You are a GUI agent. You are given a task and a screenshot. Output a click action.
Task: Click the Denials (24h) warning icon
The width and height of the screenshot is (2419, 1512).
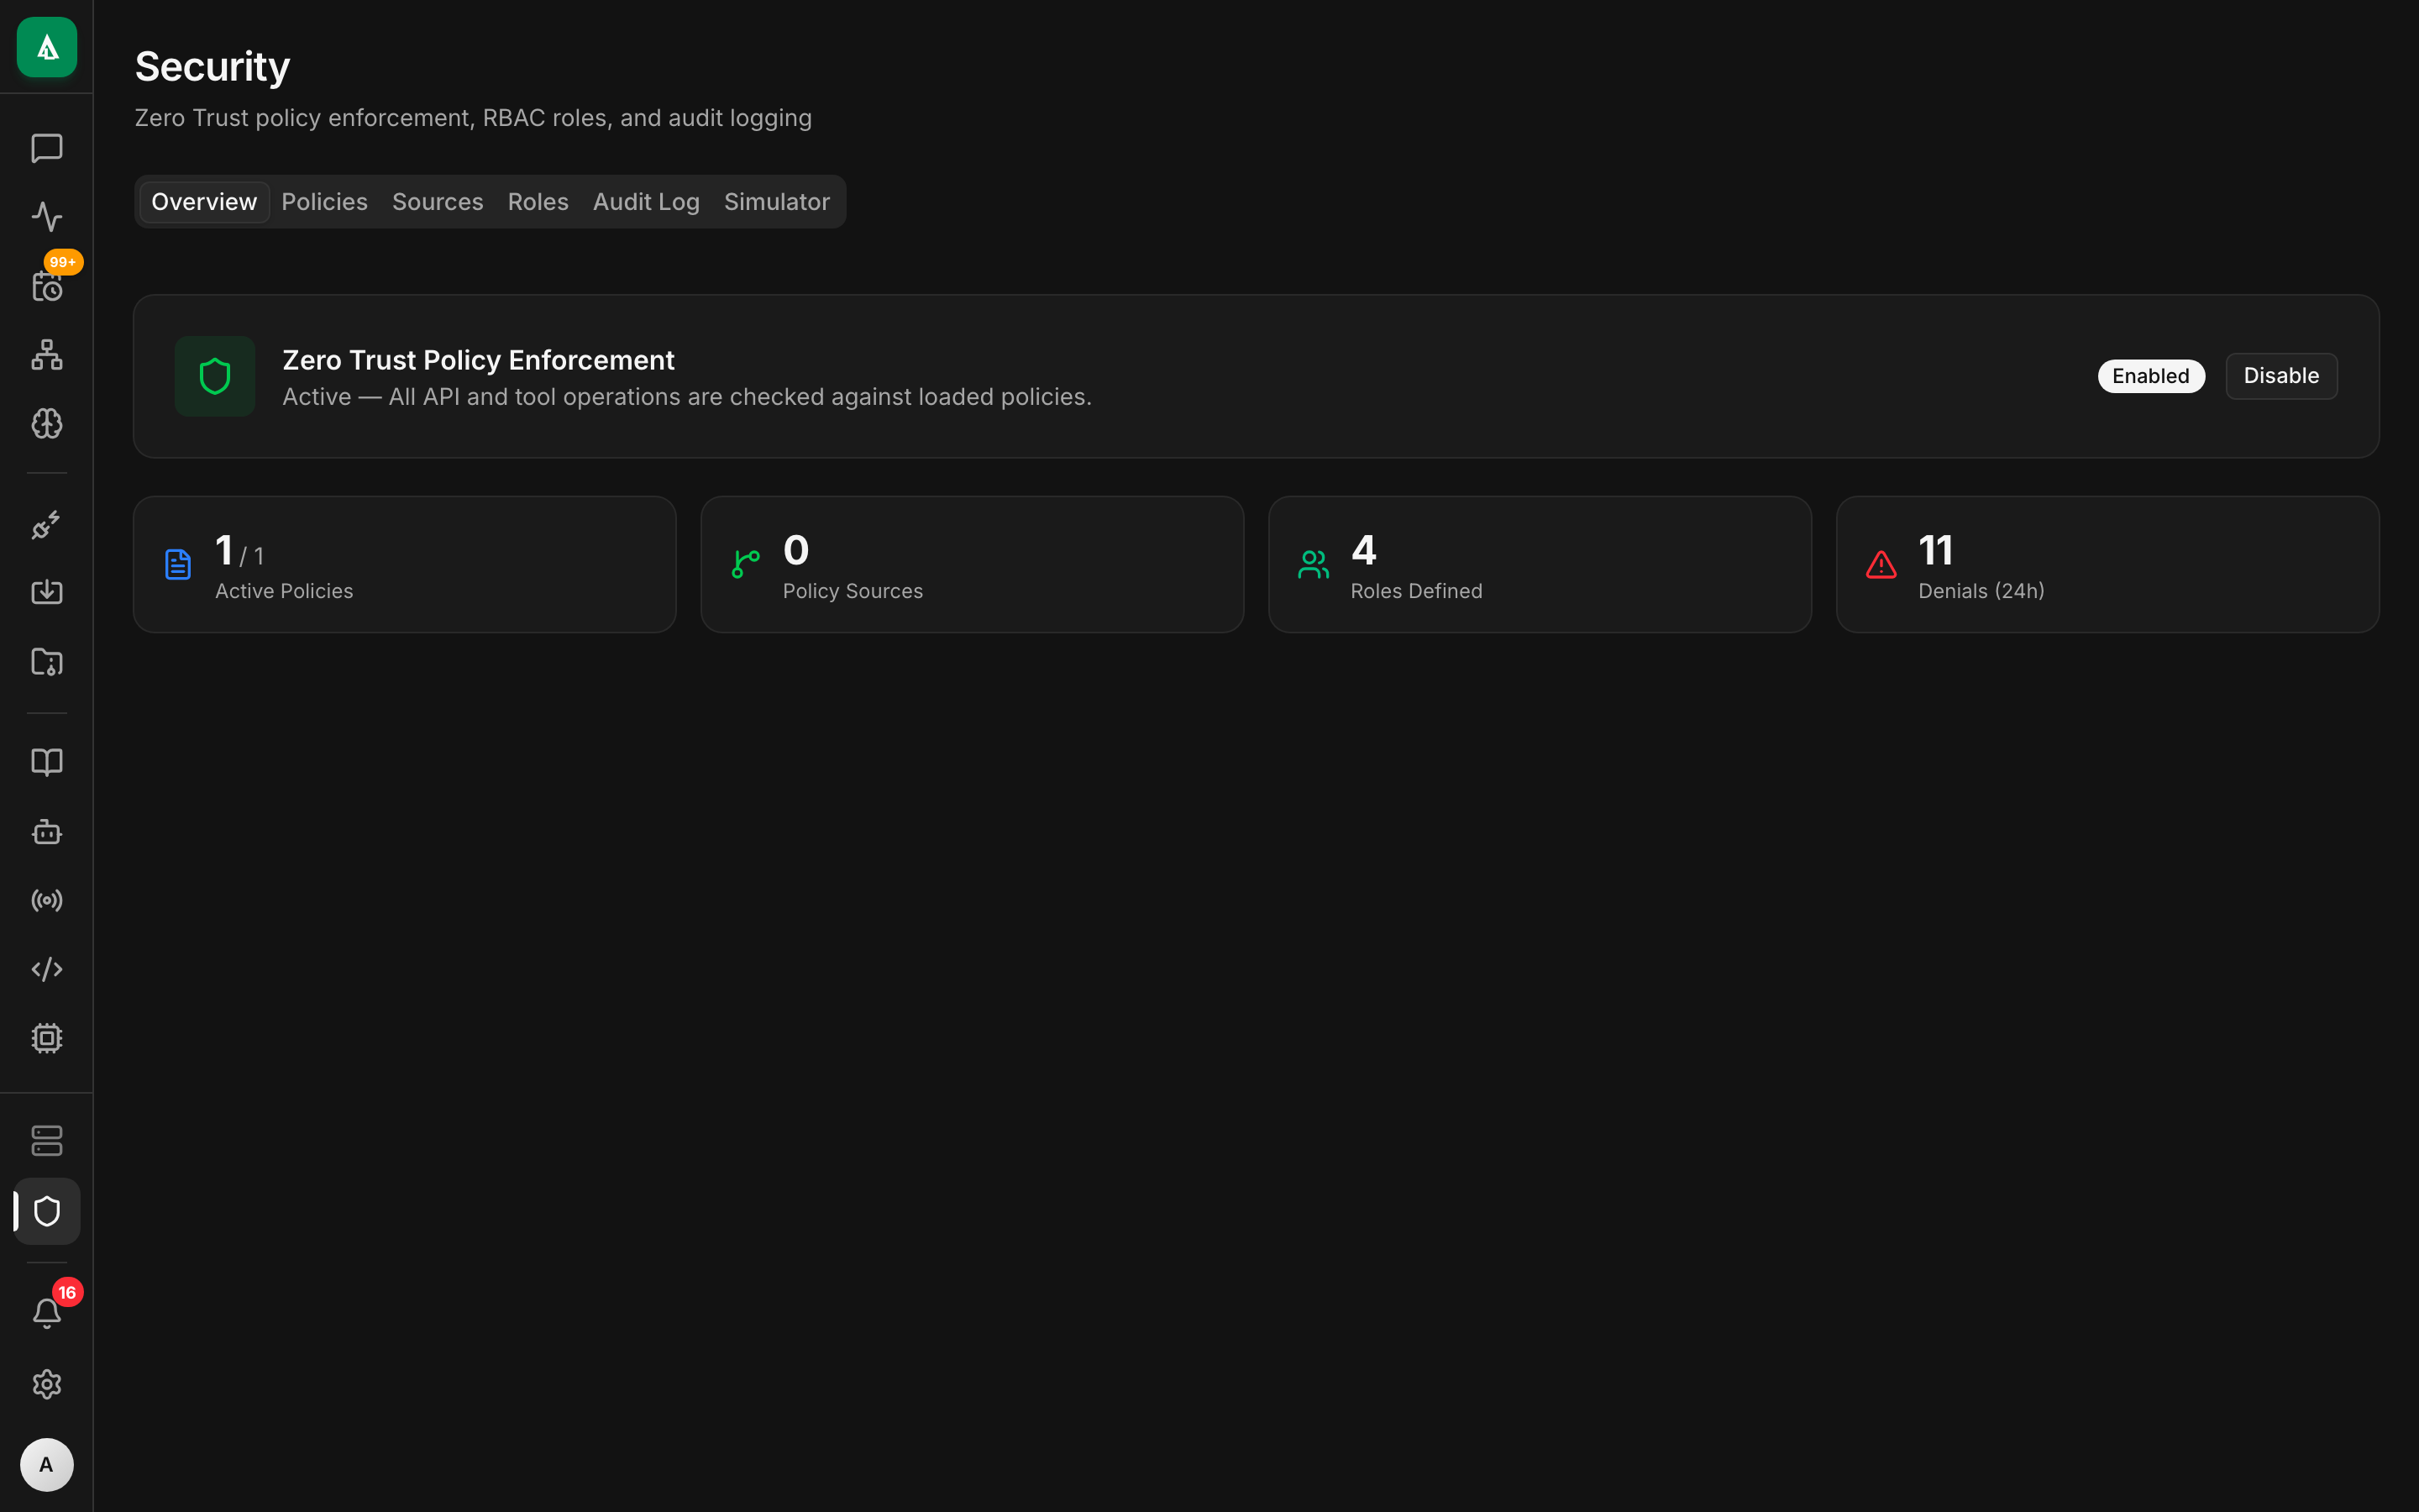1881,564
